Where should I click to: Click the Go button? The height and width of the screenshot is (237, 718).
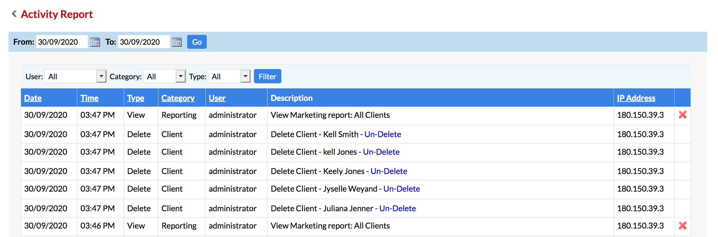click(x=197, y=42)
